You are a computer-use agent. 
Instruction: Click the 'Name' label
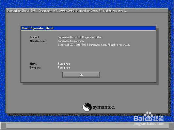point(33,64)
